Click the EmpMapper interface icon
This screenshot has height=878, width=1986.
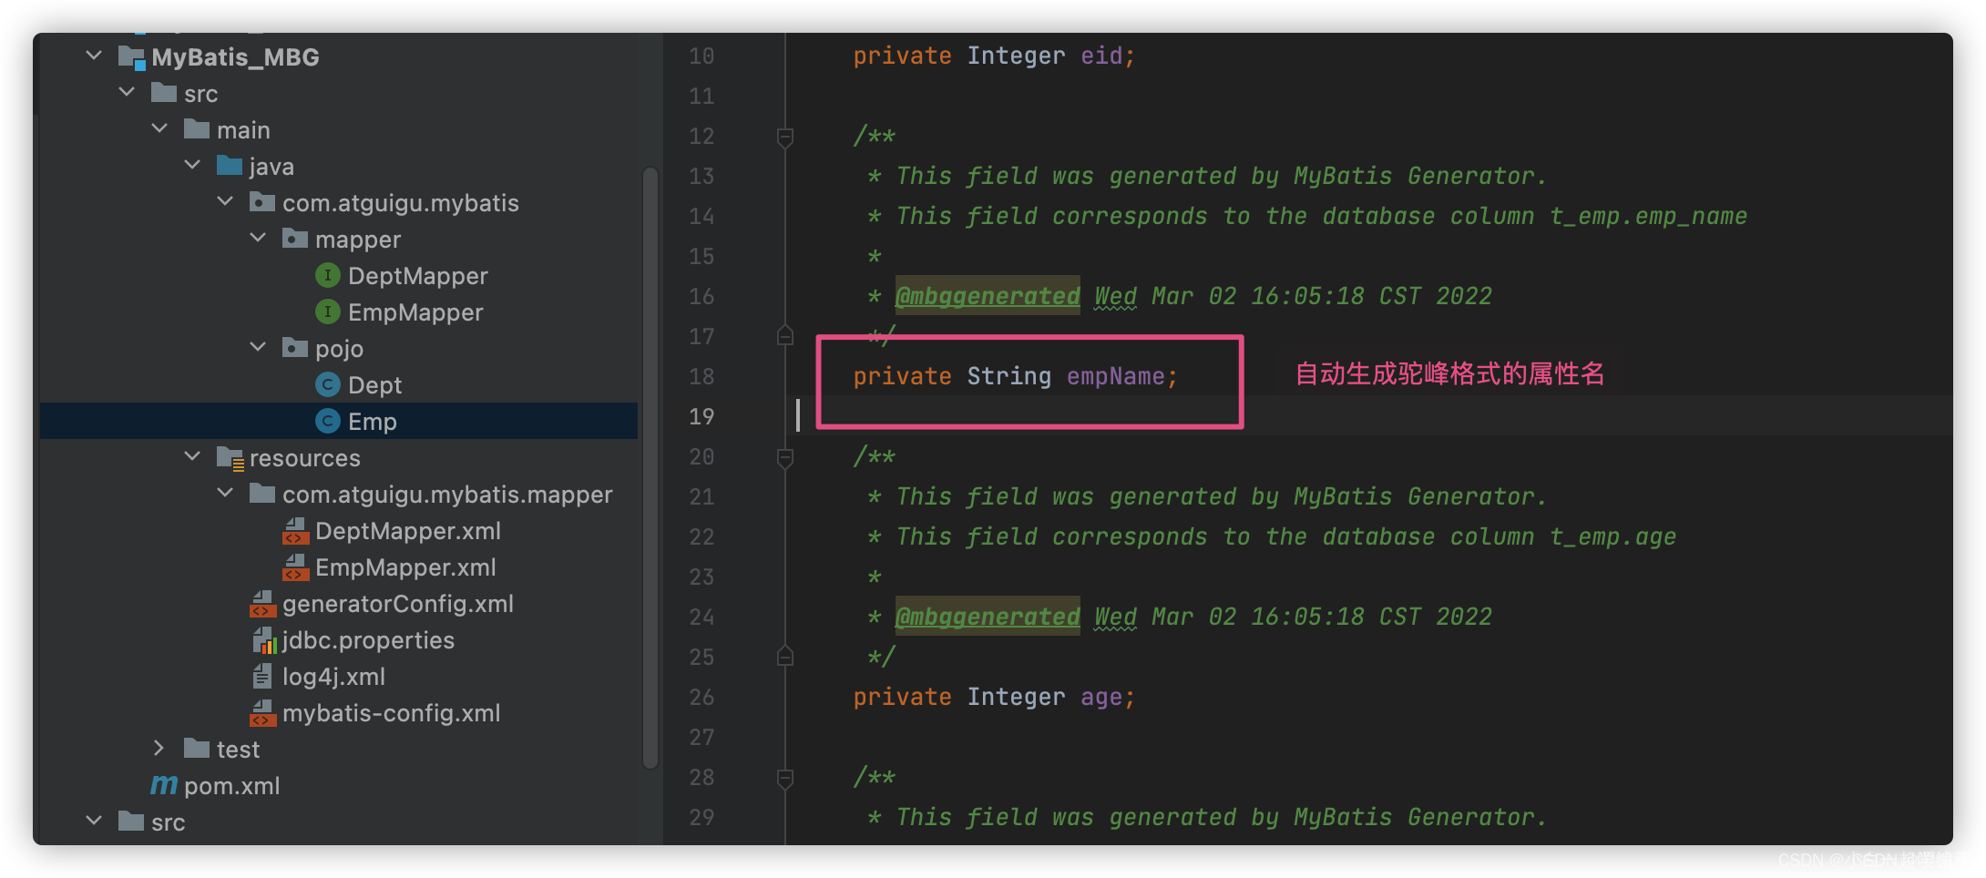328,311
